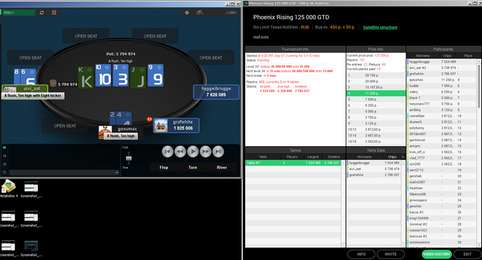Viewport: 482px width, 260px height.
Task: Open poker table settings gear
Action: tap(187, 12)
